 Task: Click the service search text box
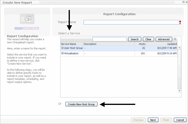[x=110, y=39]
